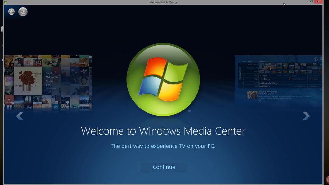Click 'Metrius Trio' artist name in preview
Screen dimensions: 329x185
tap(52, 77)
